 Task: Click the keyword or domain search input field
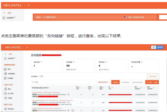[77, 17]
